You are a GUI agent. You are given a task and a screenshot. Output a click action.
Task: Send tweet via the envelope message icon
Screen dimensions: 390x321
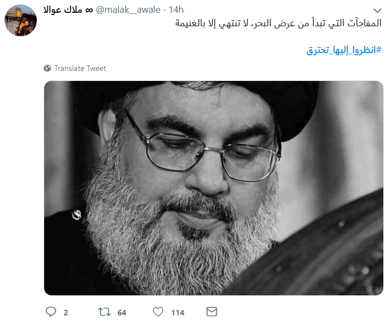coord(212,312)
